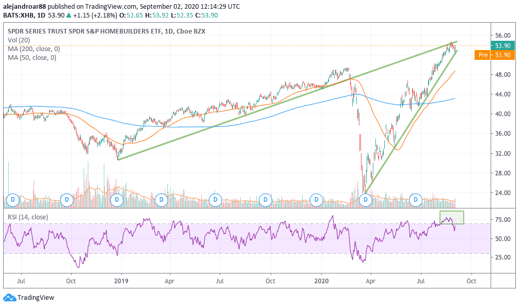Click the L:52.35 low value in the header
This screenshot has width=519, height=307.
click(182, 15)
